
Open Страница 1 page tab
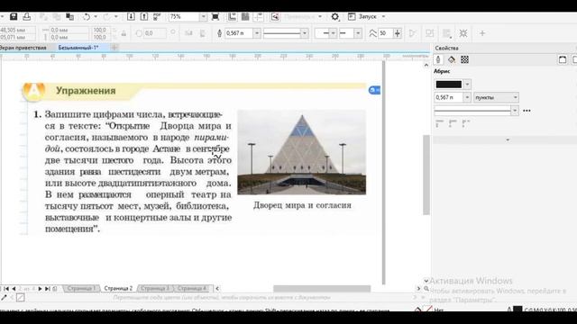(81, 288)
